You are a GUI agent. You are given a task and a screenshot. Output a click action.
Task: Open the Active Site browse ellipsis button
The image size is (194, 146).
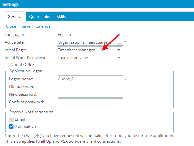(120, 42)
